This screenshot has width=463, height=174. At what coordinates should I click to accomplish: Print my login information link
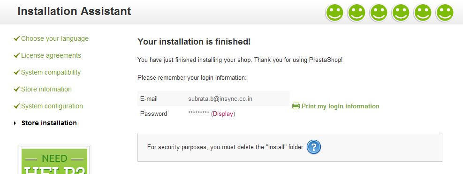pyautogui.click(x=340, y=106)
